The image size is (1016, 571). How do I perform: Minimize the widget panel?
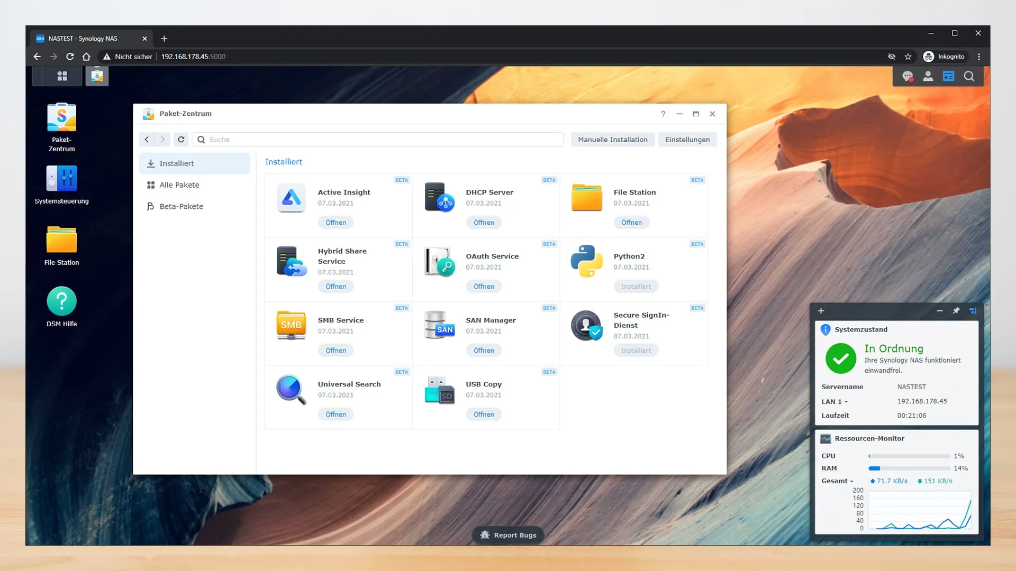tap(940, 311)
